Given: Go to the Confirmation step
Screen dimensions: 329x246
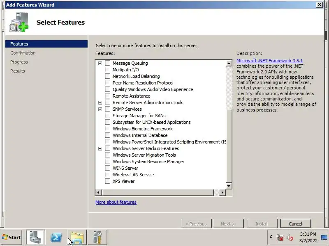Looking at the screenshot, I should (x=23, y=53).
